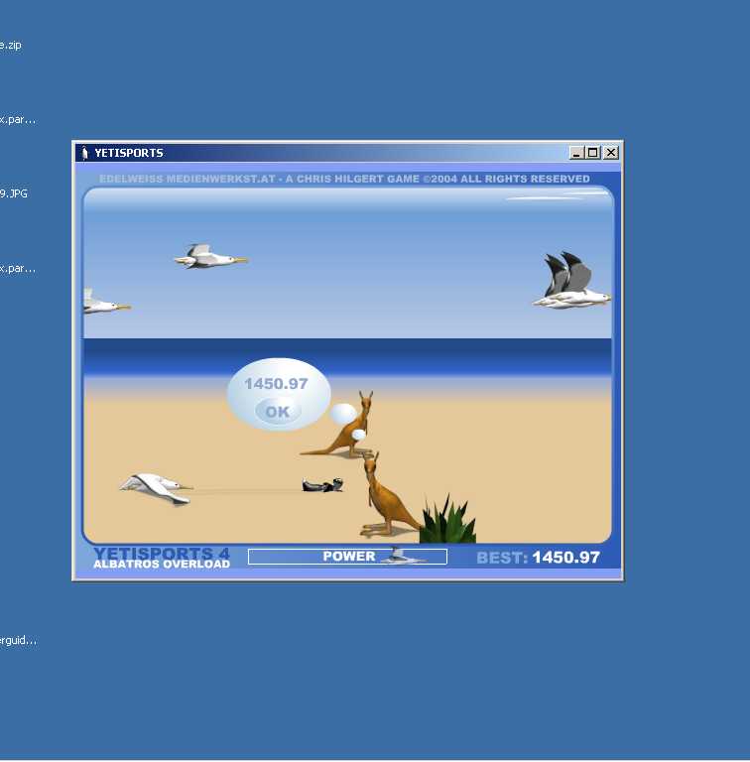Click the 1450.97 score in the bubble
This screenshot has height=762, width=750.
click(x=276, y=383)
